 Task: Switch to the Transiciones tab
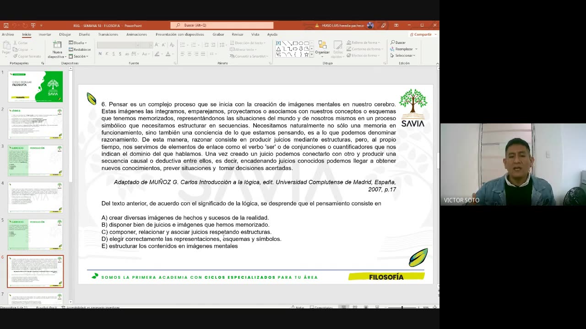(x=108, y=34)
